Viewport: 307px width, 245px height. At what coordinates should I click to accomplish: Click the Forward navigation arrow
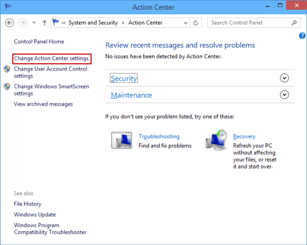(23, 22)
